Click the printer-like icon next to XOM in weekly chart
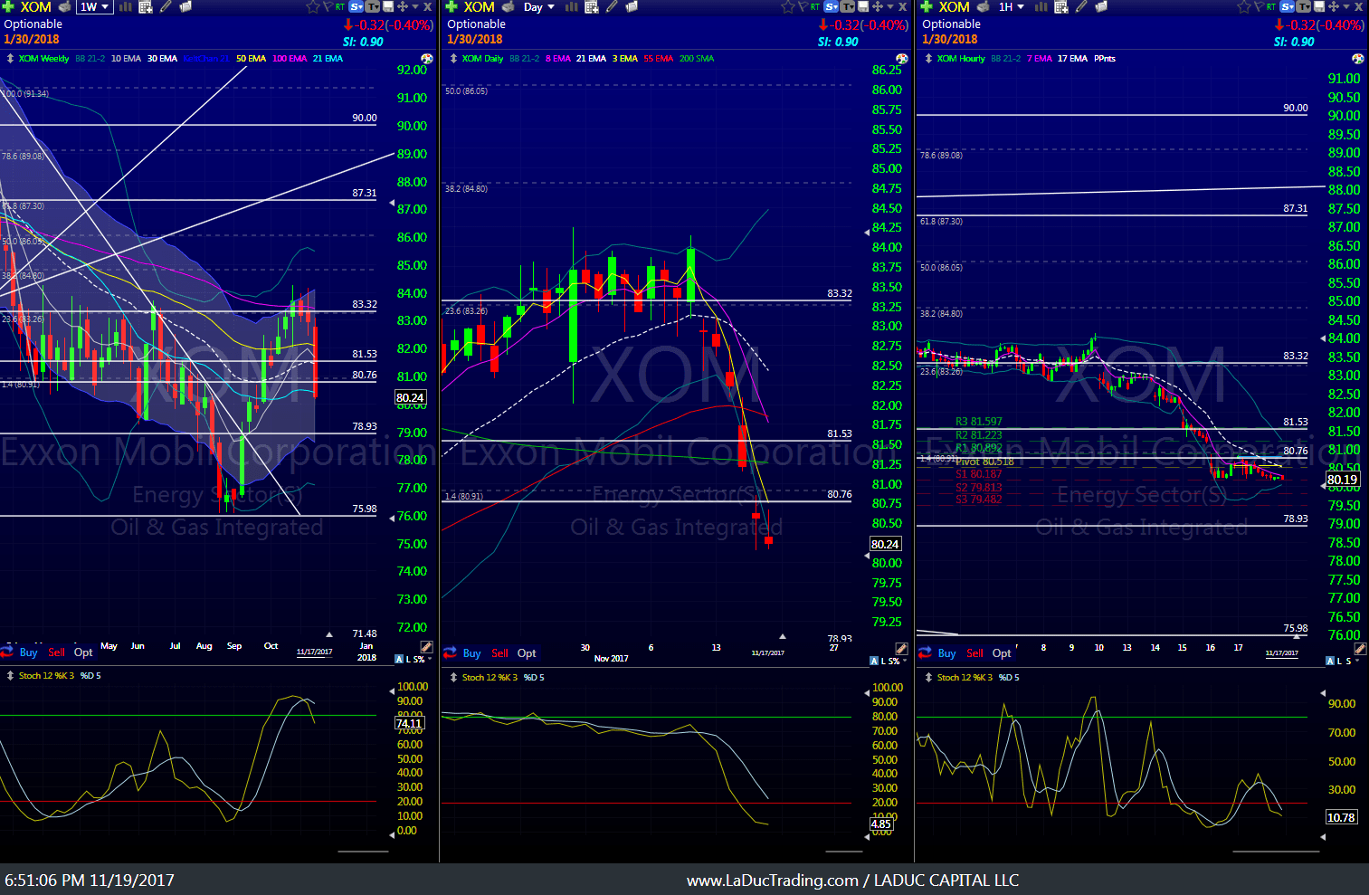 pos(64,6)
